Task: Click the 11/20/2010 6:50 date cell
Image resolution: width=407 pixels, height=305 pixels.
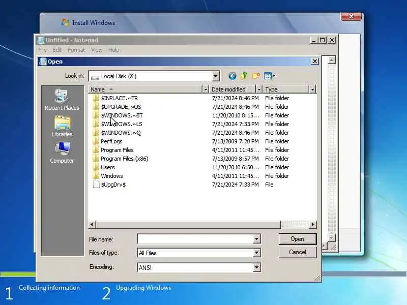Action: coord(235,167)
